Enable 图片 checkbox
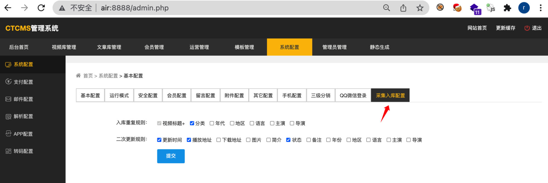548x183 pixels. pyautogui.click(x=248, y=140)
